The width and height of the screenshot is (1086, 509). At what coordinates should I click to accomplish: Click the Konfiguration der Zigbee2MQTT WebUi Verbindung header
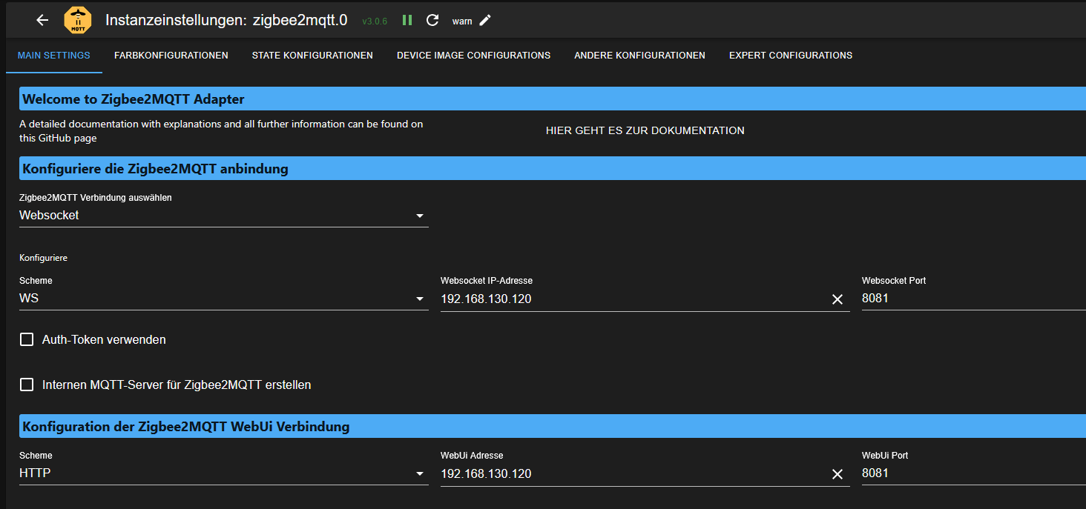pos(553,426)
